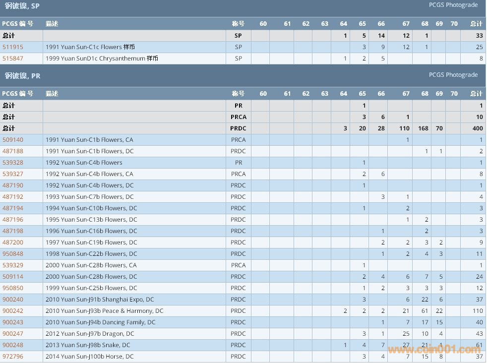
Task: Click 总计 column header in SP table
Action: point(476,24)
